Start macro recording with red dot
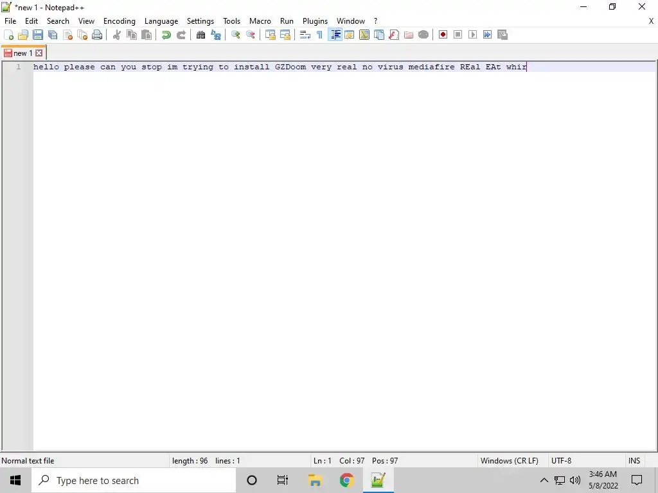The height and width of the screenshot is (493, 658). (443, 35)
